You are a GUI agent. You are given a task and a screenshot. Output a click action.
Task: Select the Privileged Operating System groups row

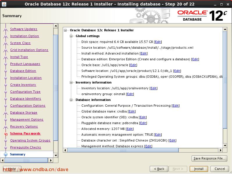click(x=152, y=77)
